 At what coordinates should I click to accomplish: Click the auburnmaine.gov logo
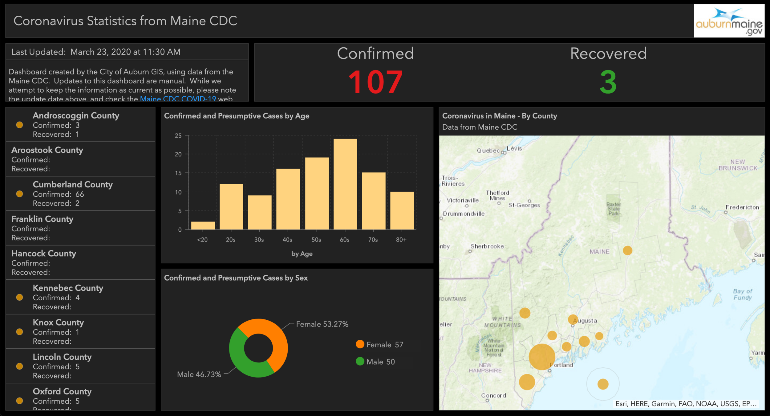(729, 21)
